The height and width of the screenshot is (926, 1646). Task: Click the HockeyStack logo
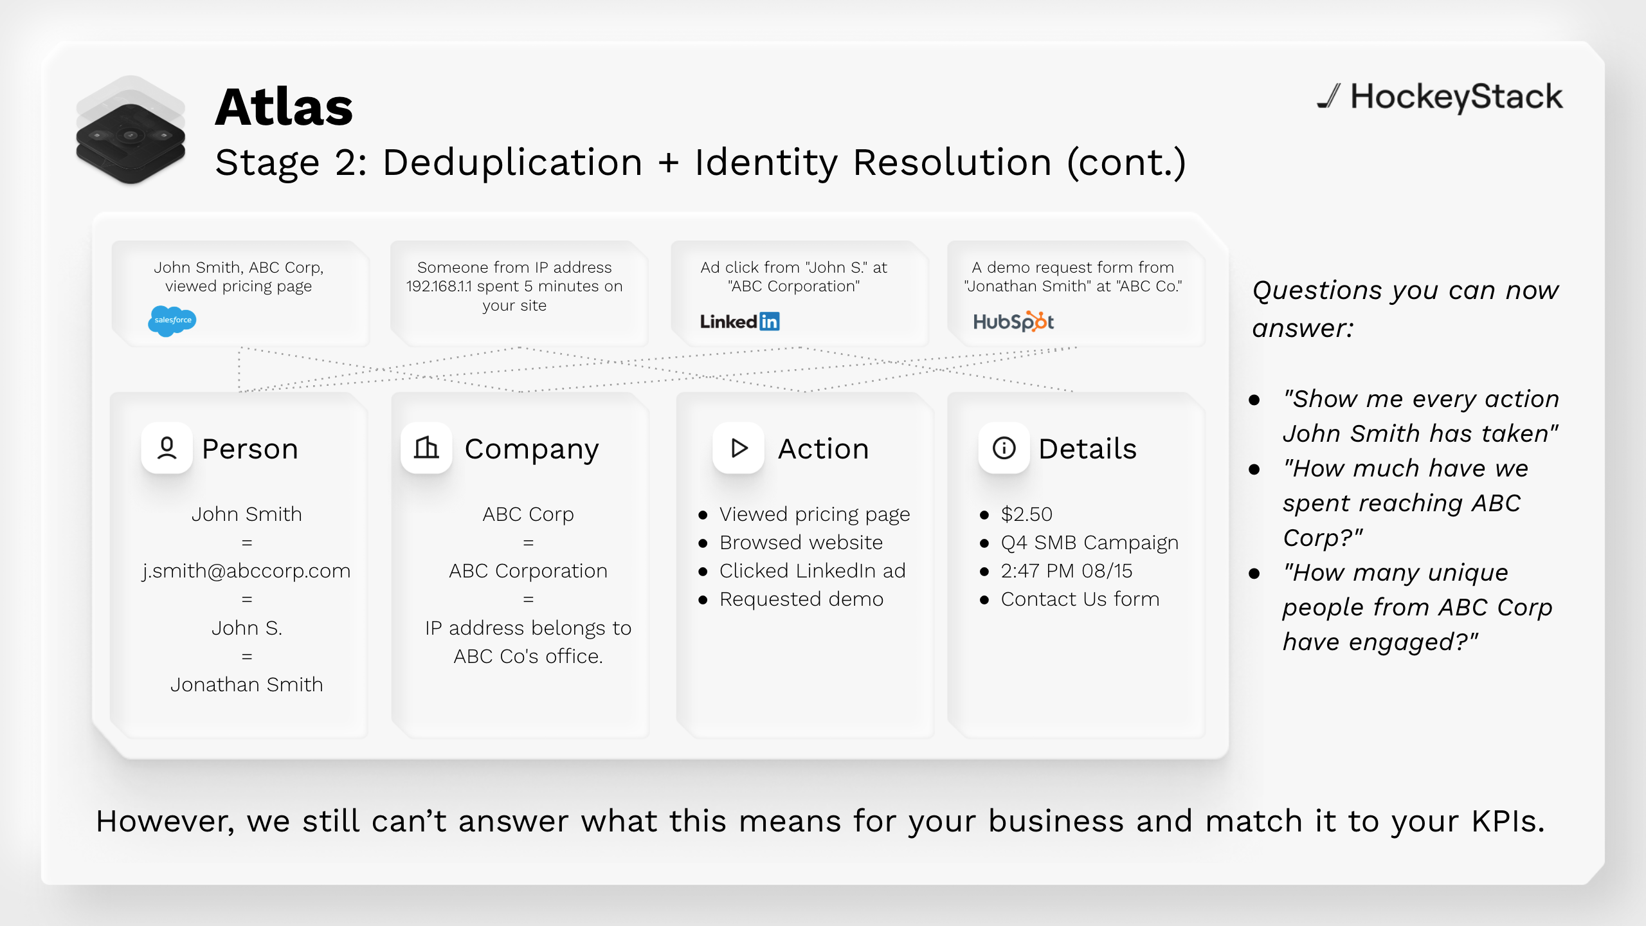(x=1440, y=97)
